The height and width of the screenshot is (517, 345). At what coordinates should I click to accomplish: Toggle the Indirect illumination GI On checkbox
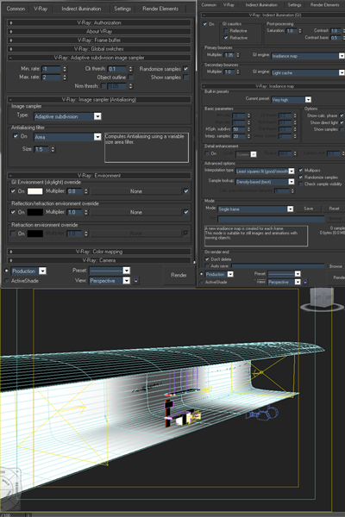pos(205,24)
